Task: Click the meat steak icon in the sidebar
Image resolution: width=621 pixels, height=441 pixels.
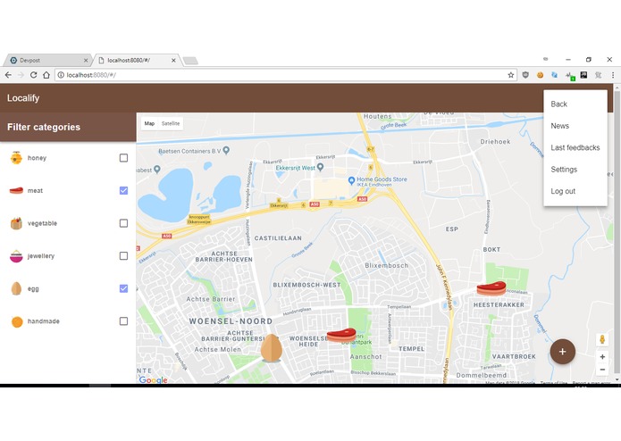Action: [16, 191]
